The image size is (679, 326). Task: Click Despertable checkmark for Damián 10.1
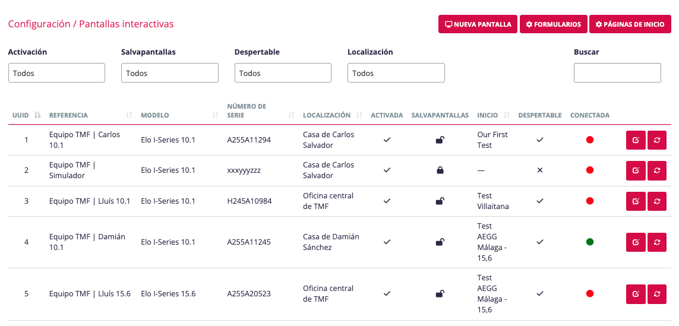[x=540, y=242]
